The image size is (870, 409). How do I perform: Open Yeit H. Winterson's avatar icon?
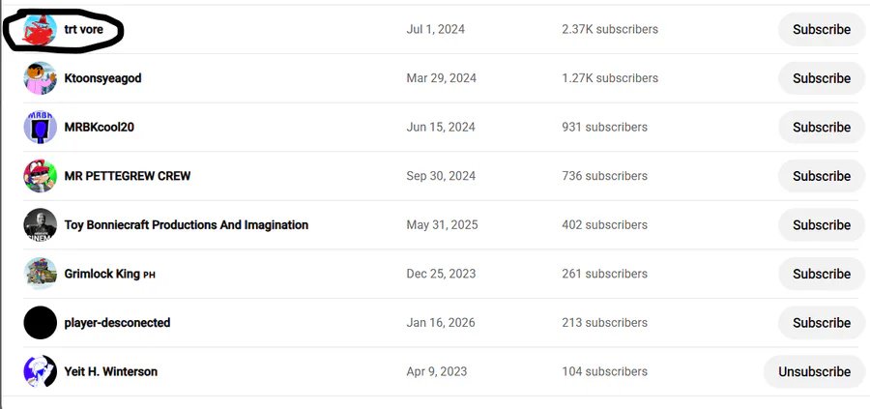coord(41,371)
